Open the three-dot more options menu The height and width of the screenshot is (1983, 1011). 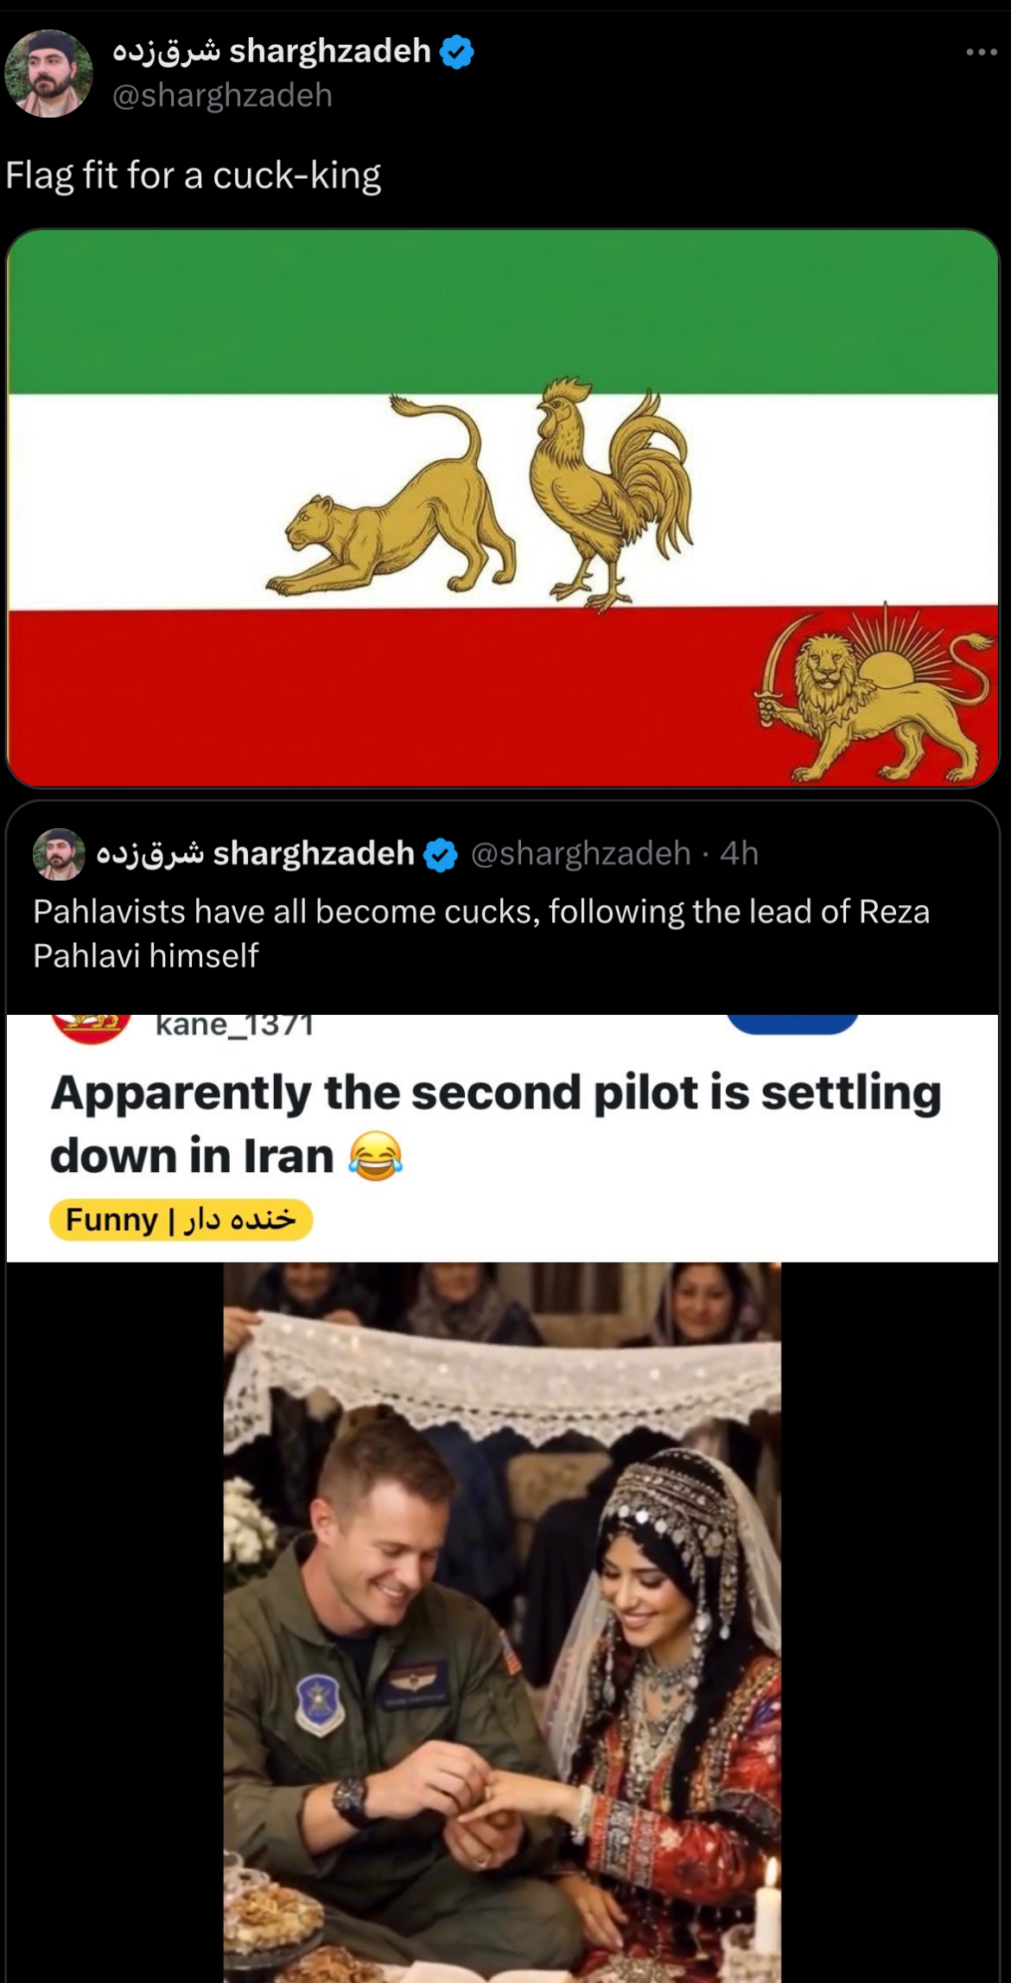[982, 53]
